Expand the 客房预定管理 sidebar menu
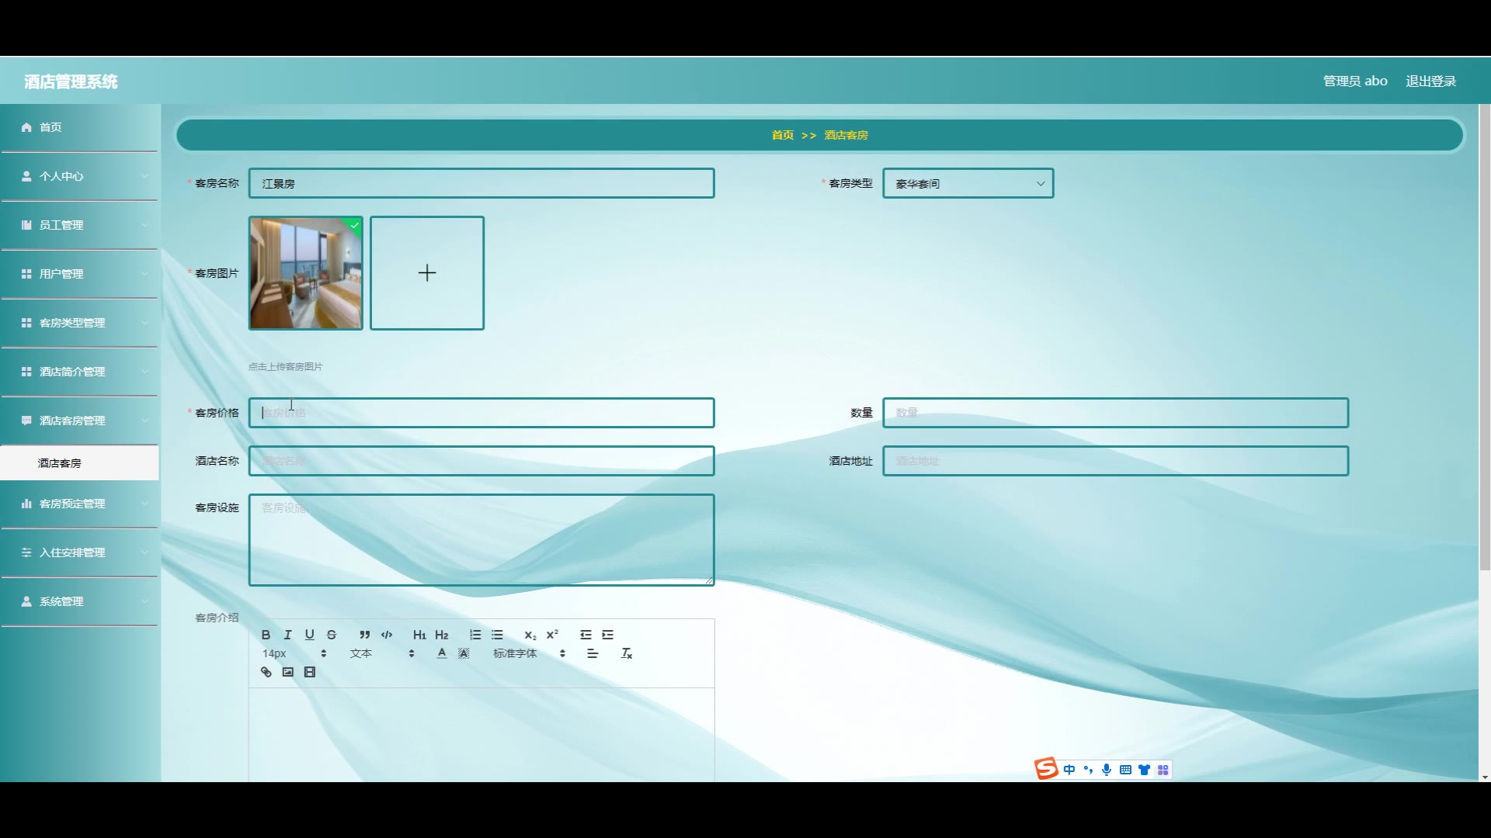 click(79, 504)
